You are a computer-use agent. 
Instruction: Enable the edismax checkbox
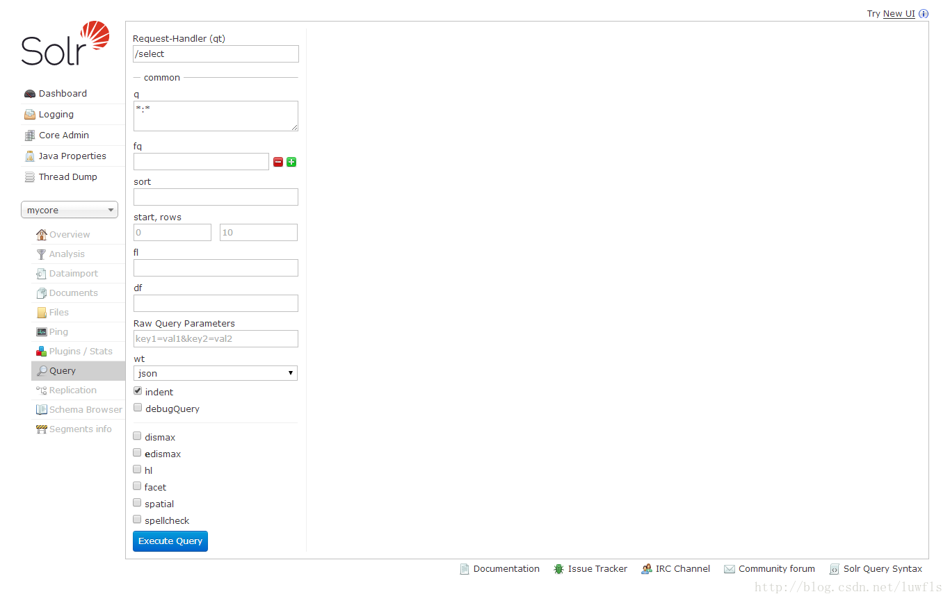pos(138,453)
